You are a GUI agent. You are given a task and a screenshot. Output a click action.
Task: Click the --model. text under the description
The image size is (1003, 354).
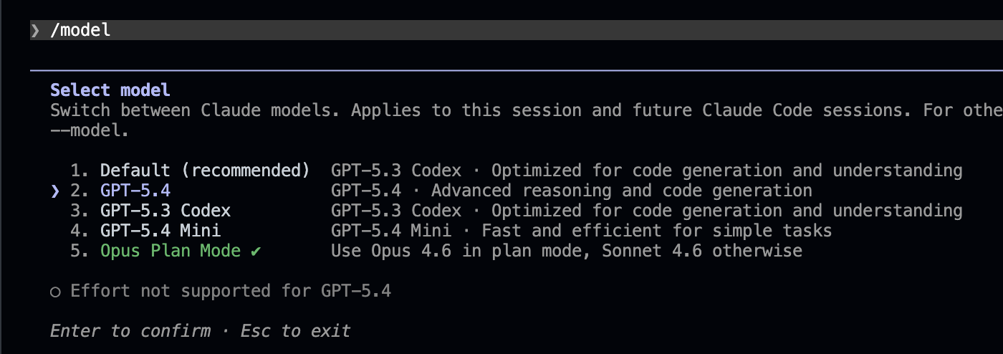tap(90, 130)
